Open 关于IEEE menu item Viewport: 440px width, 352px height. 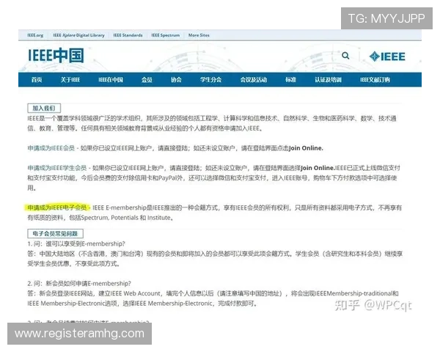coord(70,80)
